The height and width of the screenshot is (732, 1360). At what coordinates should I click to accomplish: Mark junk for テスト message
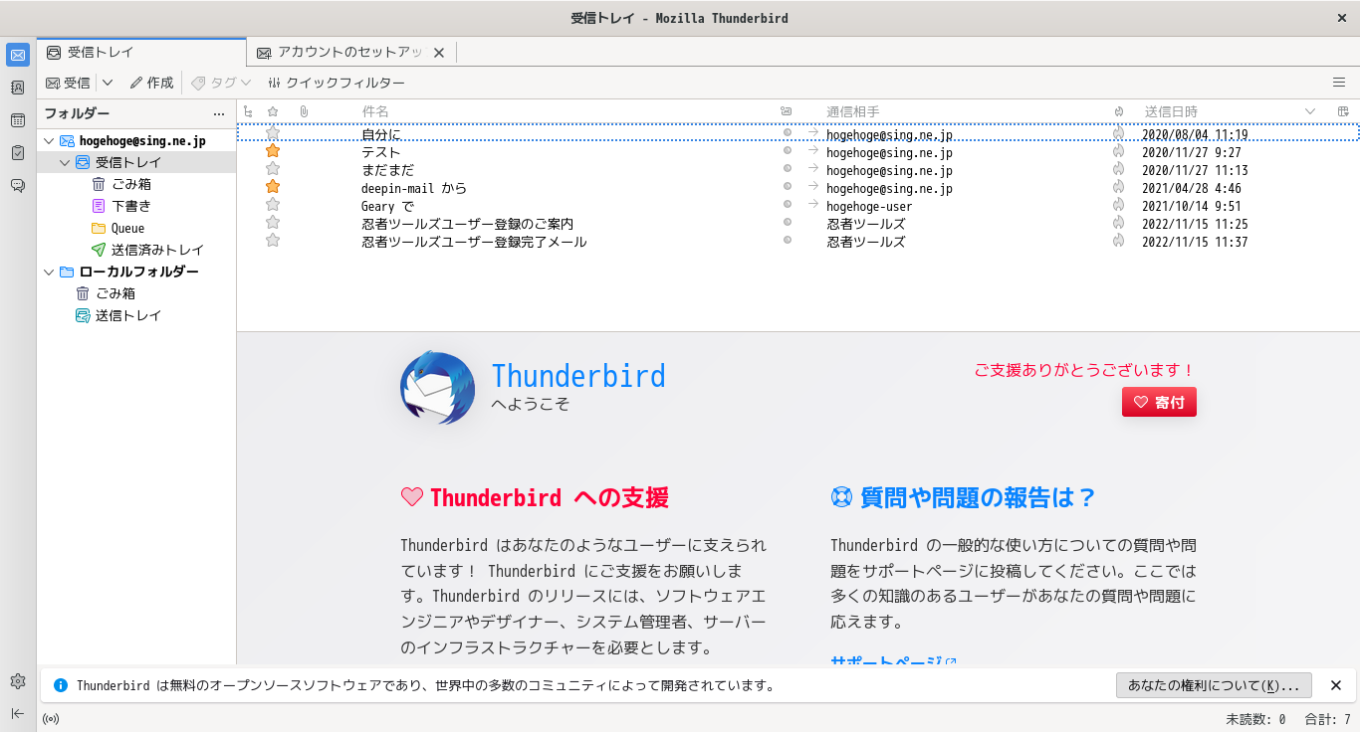pyautogui.click(x=1119, y=151)
